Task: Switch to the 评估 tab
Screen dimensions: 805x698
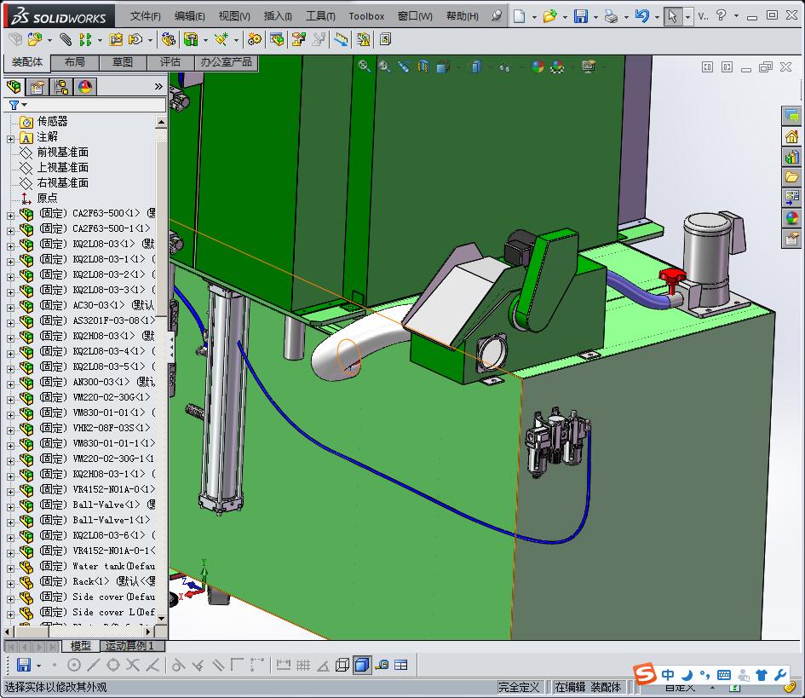Action: click(x=170, y=62)
